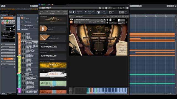
Task: Select the Inspector tab in Cubase
Action: tap(4, 15)
